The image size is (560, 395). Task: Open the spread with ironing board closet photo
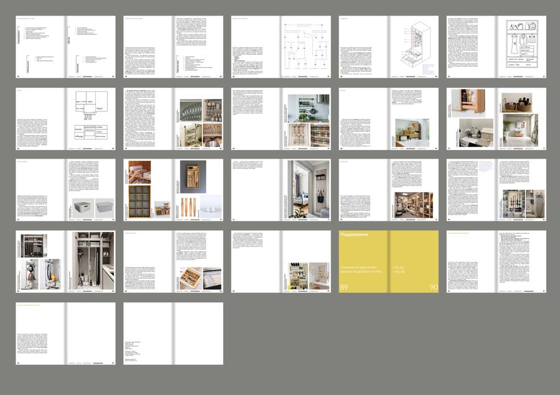tap(497, 190)
